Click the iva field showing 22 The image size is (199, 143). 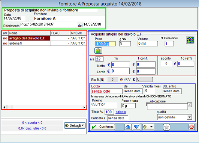(x=99, y=59)
